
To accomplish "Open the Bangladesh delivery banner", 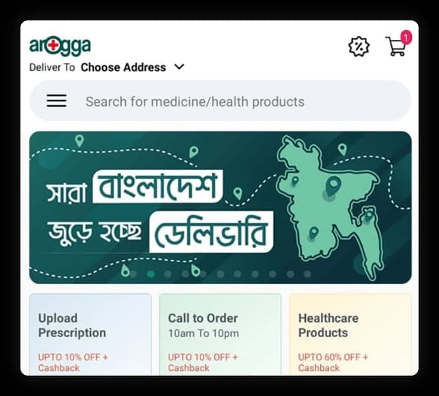I will tap(220, 207).
